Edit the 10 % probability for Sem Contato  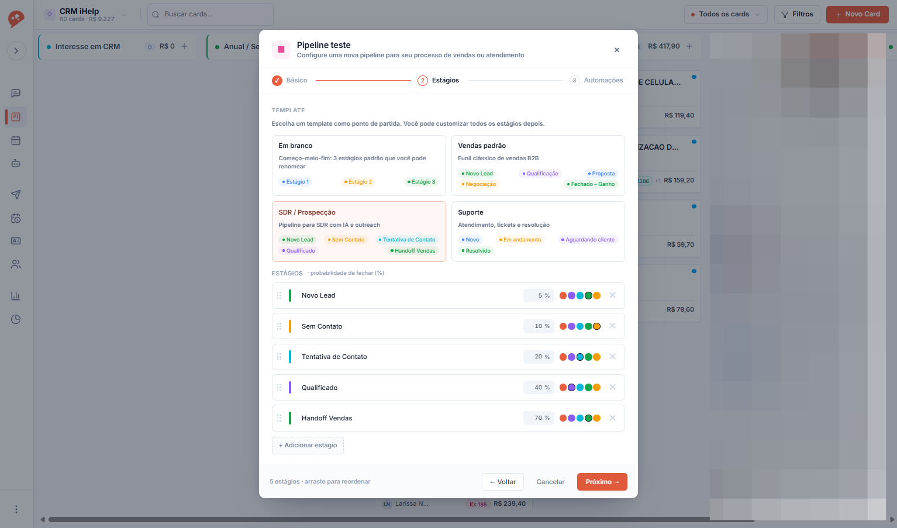coord(539,326)
